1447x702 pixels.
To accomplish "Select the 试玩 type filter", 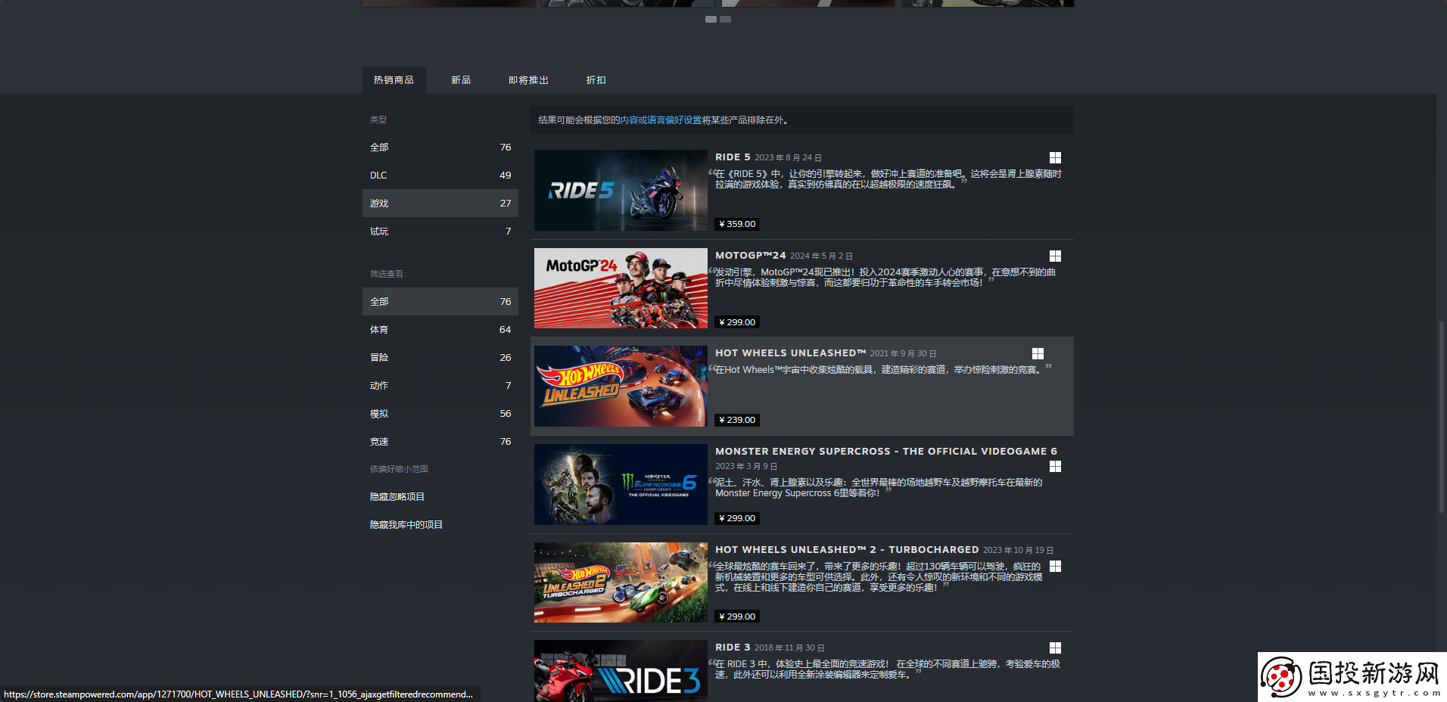I will (x=440, y=231).
